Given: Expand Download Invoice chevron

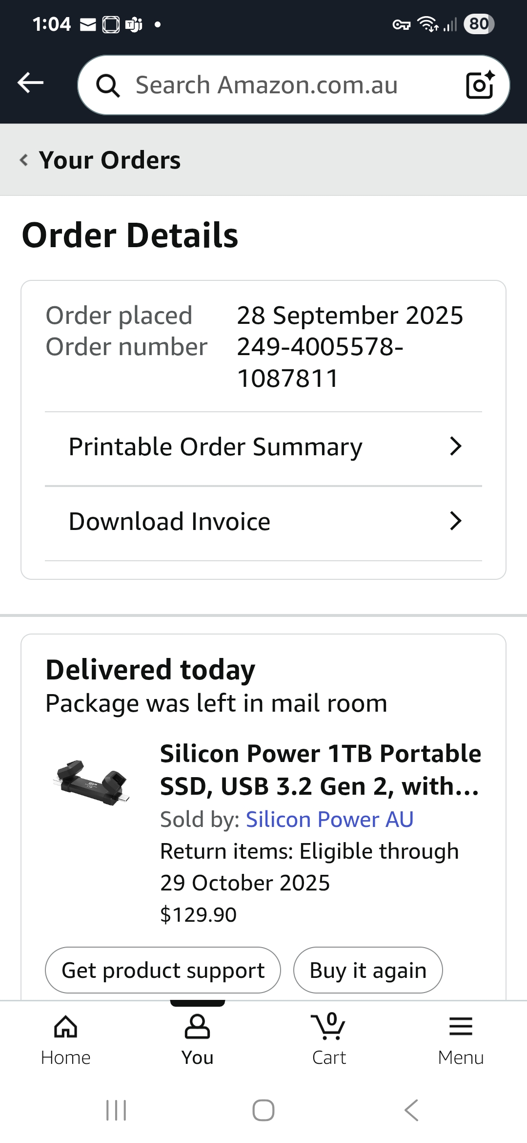Looking at the screenshot, I should (x=455, y=521).
